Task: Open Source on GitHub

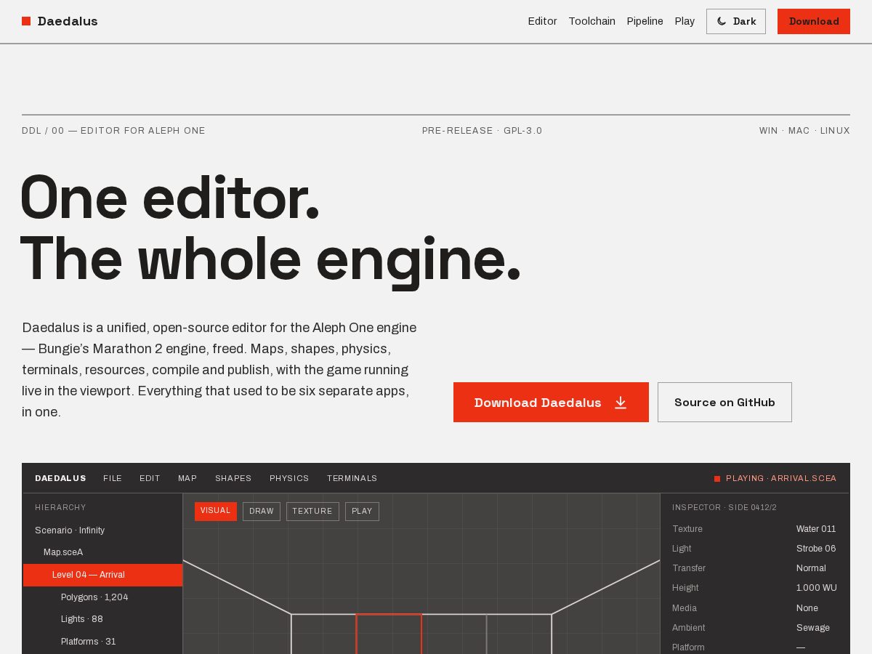Action: click(724, 403)
